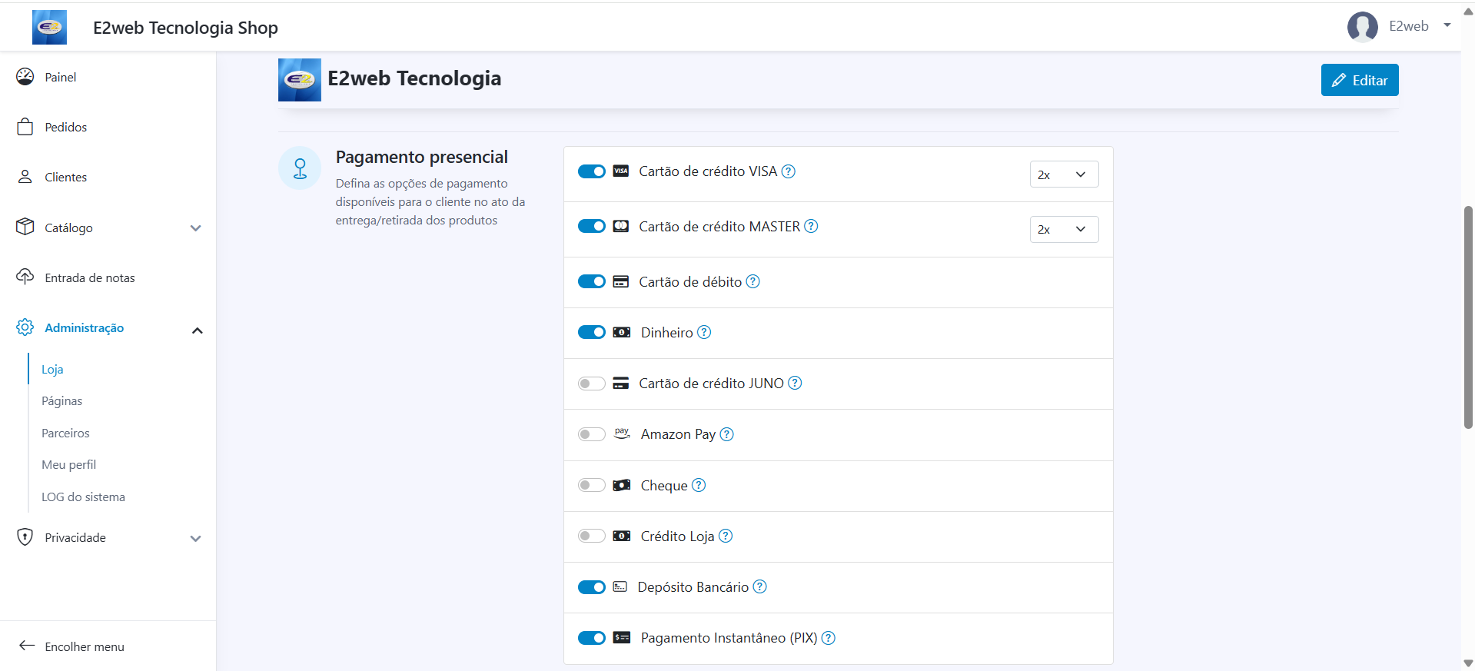Open help icon beside Crédito Loja
This screenshot has width=1475, height=671.
click(x=726, y=536)
